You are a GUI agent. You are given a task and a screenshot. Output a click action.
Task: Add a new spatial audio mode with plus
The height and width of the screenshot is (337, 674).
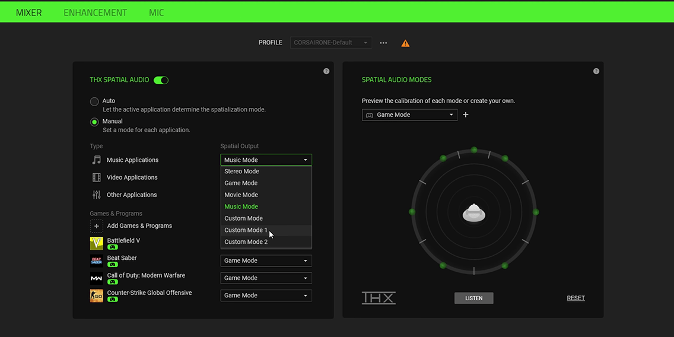[x=466, y=115]
